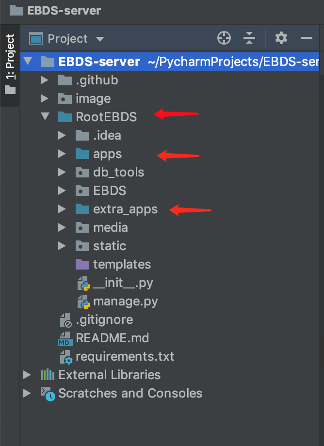Select the media folder name
Screen dimensions: 324x446
point(111,227)
